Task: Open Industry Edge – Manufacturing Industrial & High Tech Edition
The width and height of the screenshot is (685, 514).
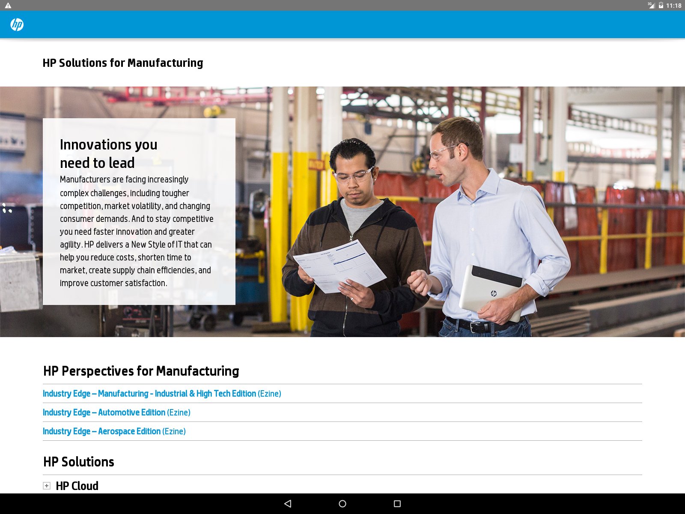Action: pos(149,393)
